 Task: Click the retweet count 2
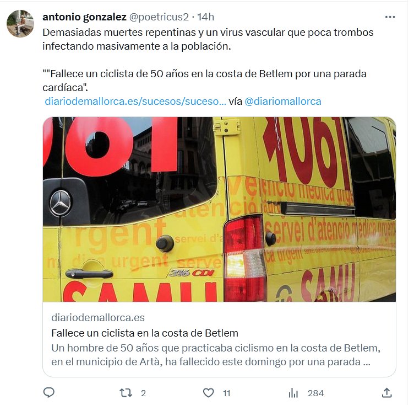tap(143, 393)
